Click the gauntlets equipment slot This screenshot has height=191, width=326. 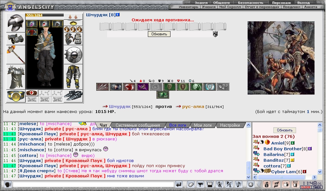click(x=73, y=39)
